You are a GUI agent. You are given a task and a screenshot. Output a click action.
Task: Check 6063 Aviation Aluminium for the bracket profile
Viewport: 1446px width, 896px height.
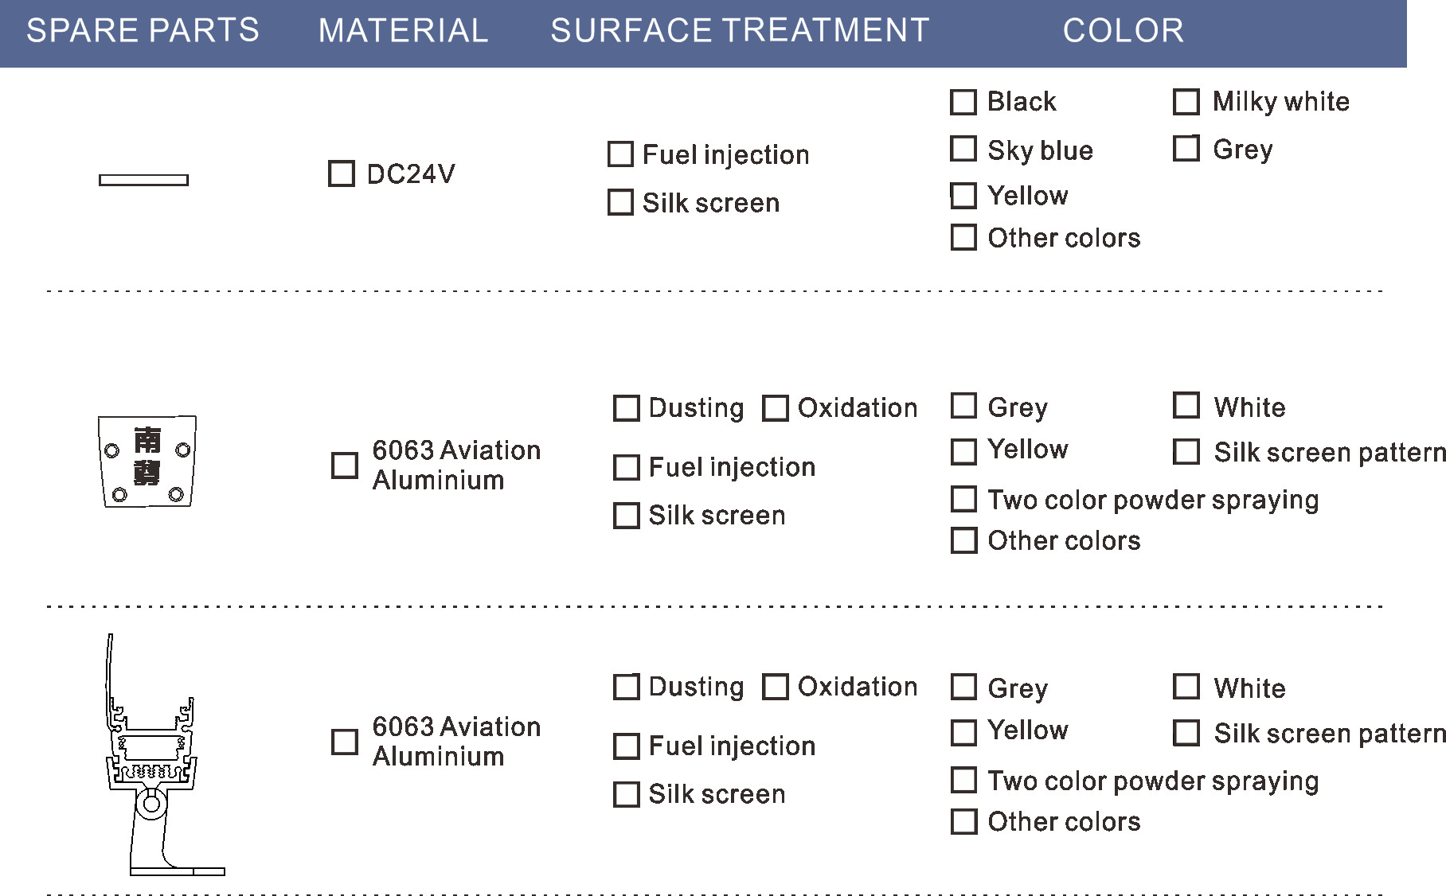point(344,742)
